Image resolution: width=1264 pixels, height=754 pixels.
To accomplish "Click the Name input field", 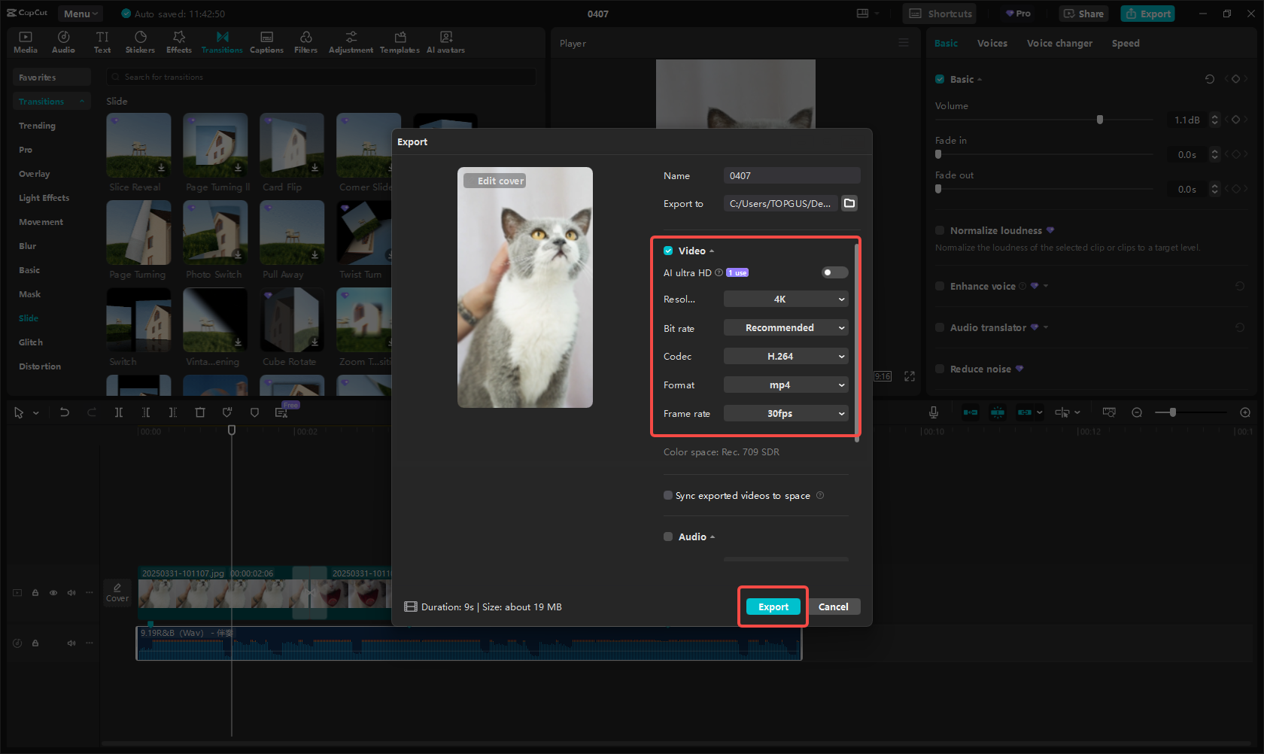I will pos(792,175).
